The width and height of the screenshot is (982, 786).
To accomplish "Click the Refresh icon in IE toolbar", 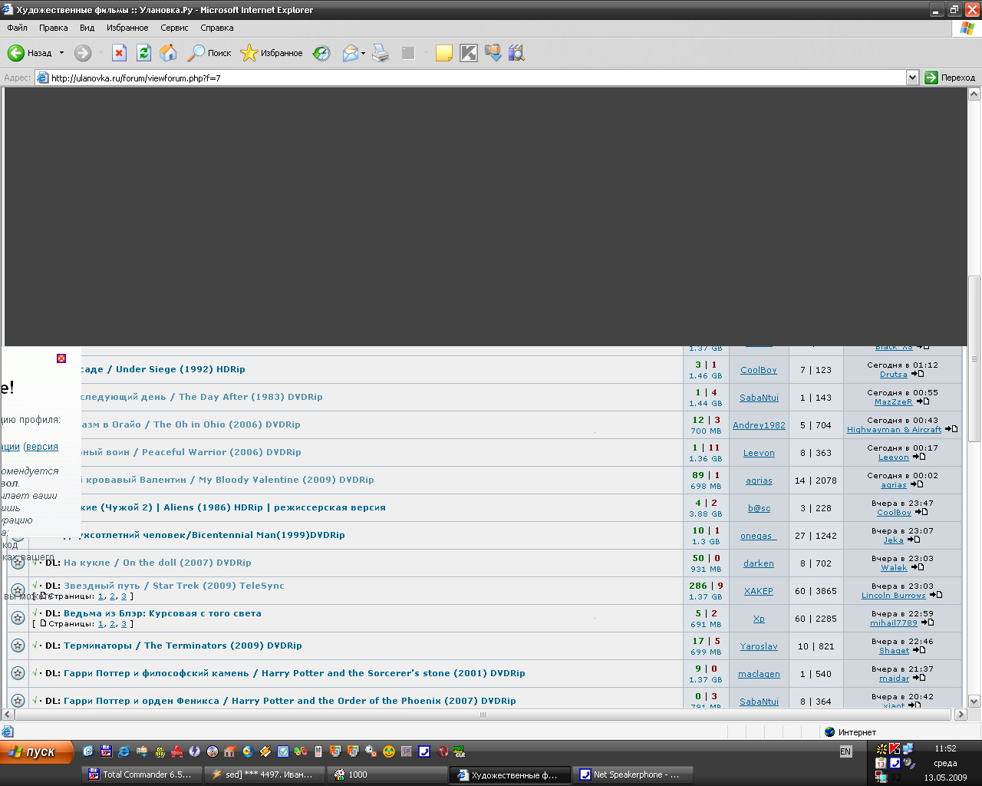I will [x=143, y=53].
